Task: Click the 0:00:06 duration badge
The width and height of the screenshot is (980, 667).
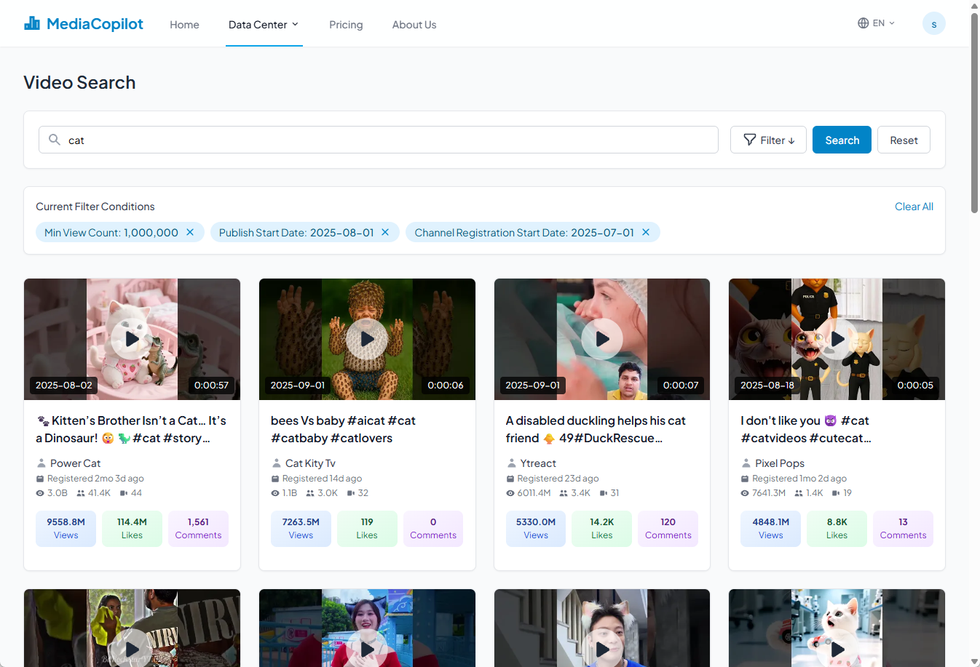Action: [x=446, y=385]
